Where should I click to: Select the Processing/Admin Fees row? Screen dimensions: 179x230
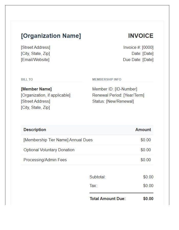click(87, 160)
